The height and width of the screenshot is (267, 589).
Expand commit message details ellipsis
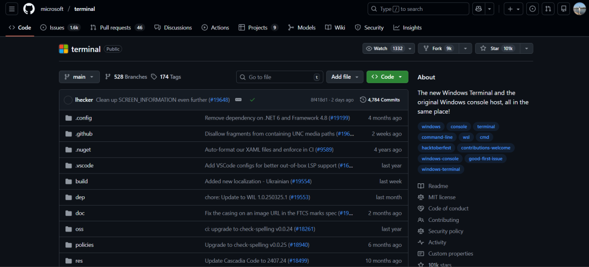[238, 100]
